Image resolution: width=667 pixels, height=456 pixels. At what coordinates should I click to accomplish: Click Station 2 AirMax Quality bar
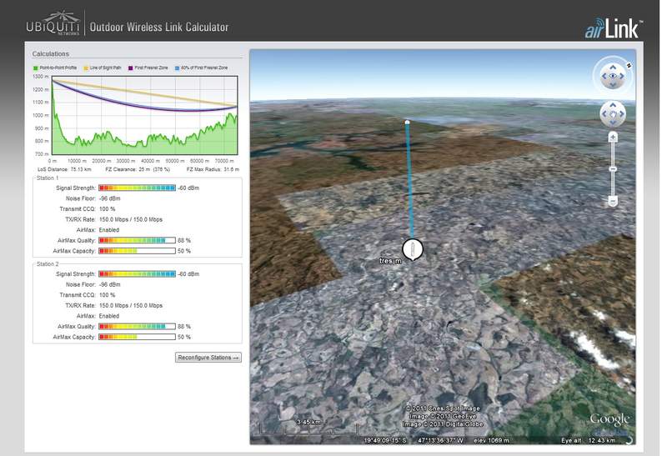(137, 326)
